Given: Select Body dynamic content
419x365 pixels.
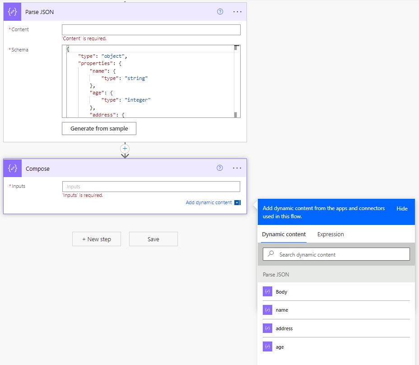Looking at the screenshot, I should pos(336,291).
